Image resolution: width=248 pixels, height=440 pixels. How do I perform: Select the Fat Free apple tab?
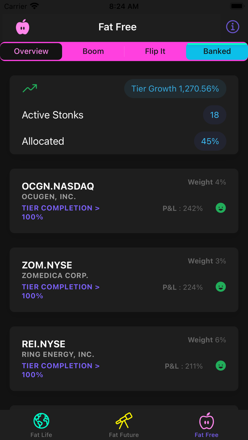tap(207, 424)
